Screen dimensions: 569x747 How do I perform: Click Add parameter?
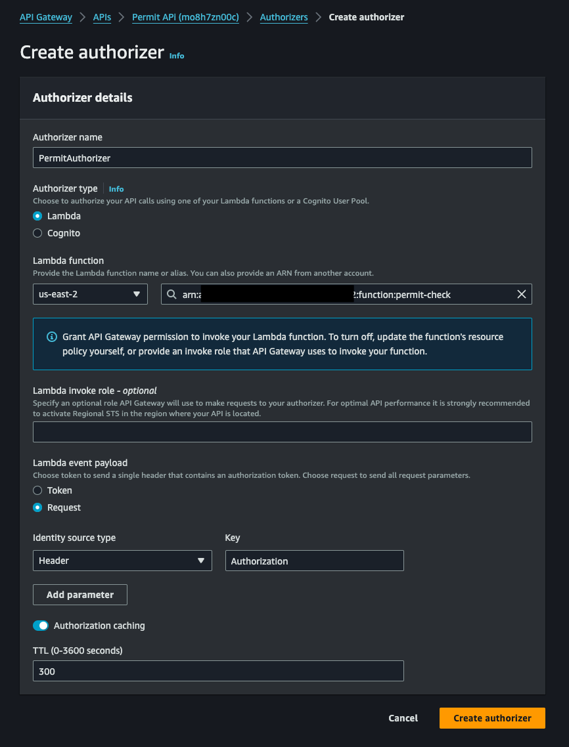[80, 595]
